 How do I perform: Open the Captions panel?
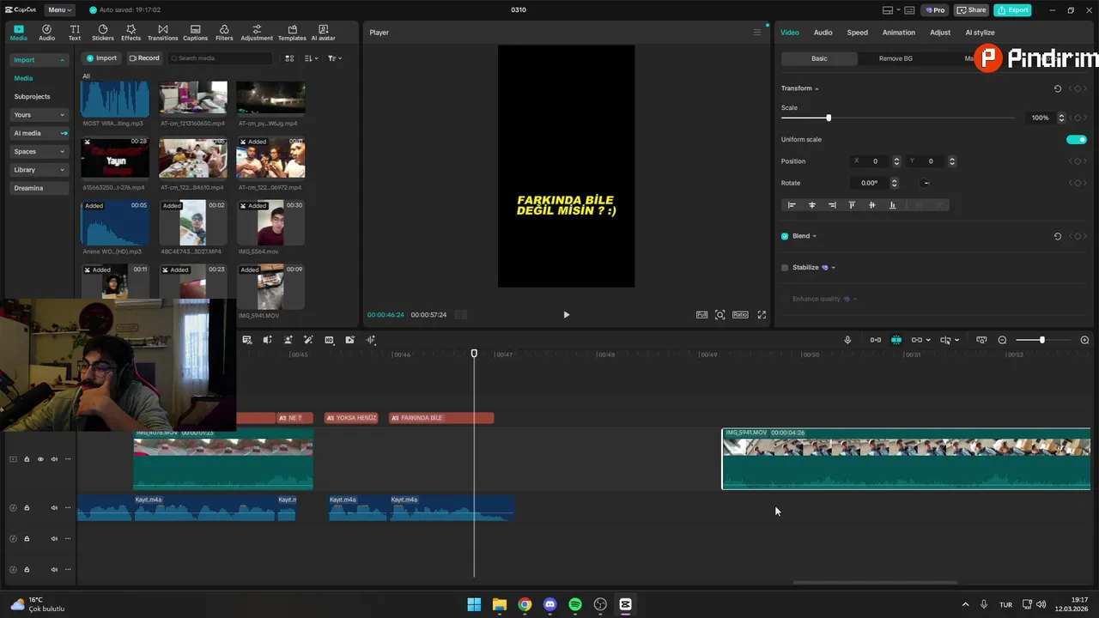click(195, 33)
